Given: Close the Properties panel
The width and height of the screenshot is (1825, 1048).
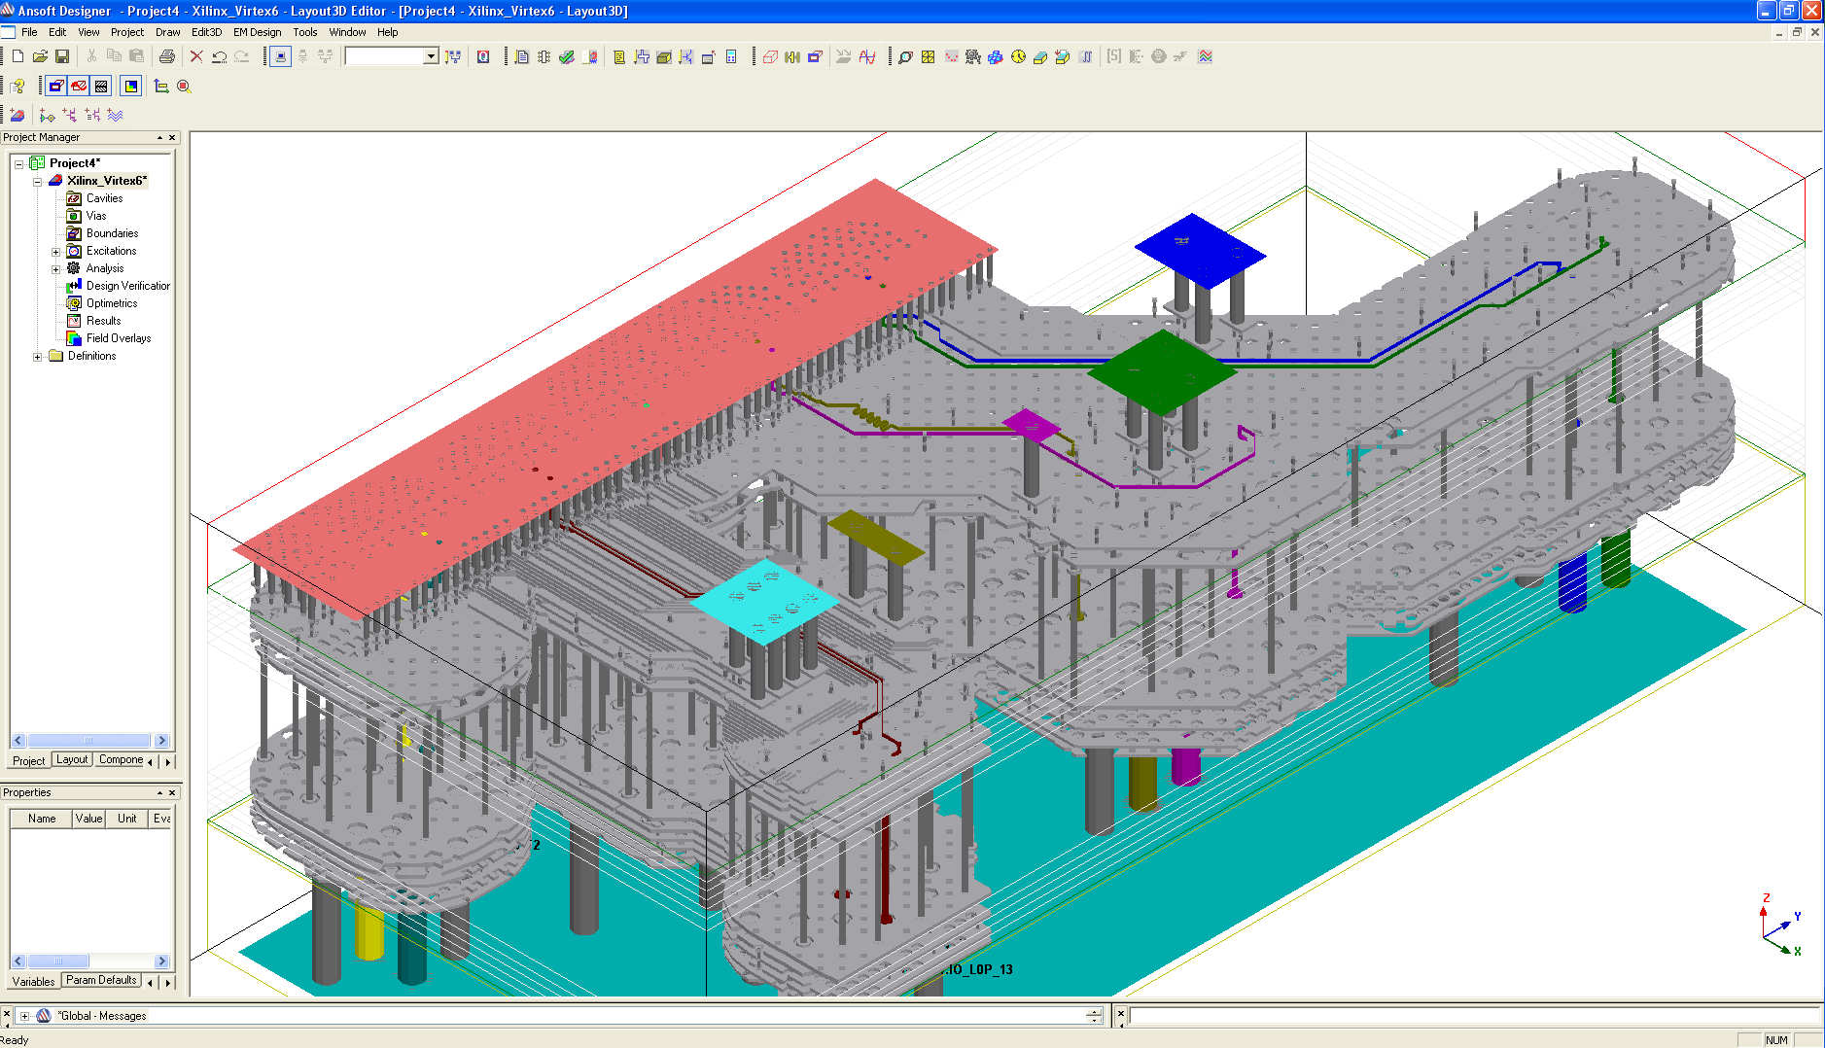Looking at the screenshot, I should pyautogui.click(x=173, y=793).
